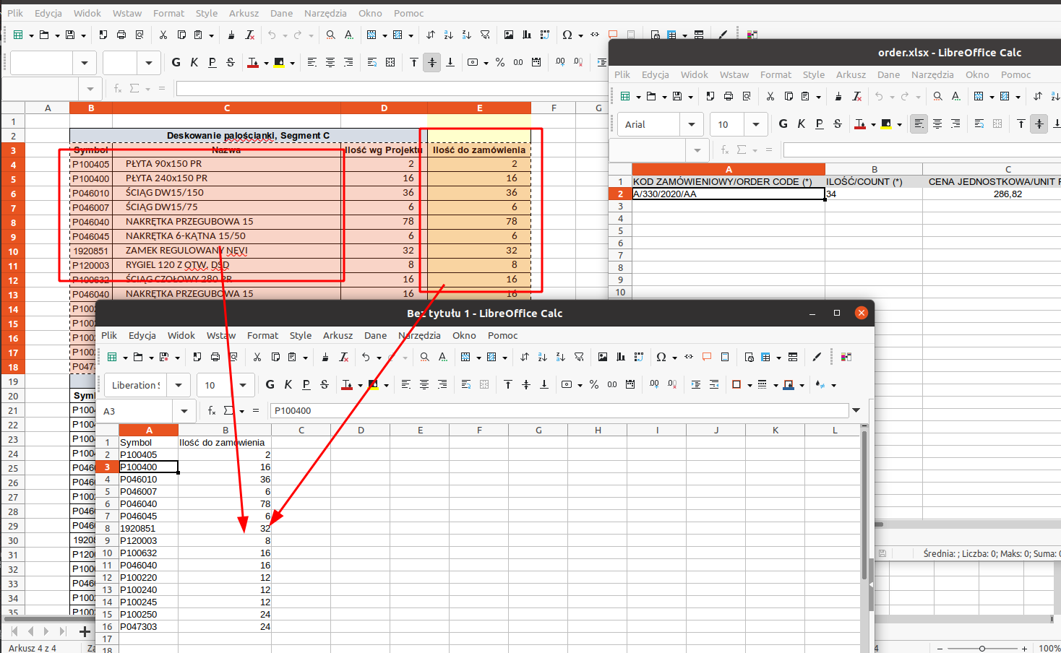Open the font color dropdown arrow
Screen dimensions: 1061x653
361,384
